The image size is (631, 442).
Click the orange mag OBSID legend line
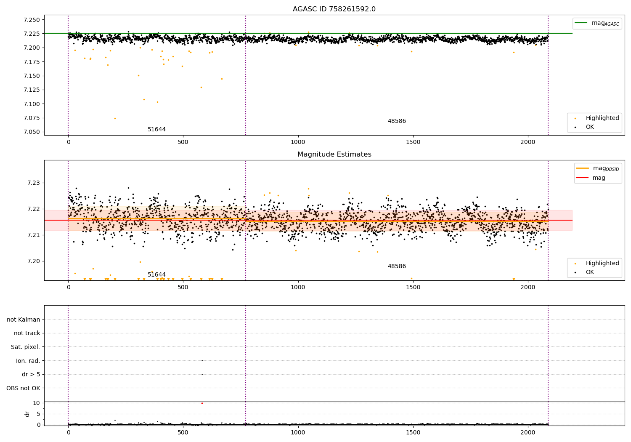(x=583, y=168)
